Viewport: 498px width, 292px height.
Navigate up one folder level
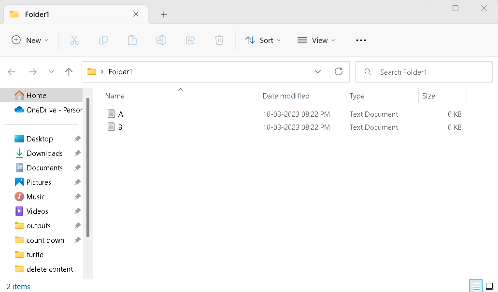click(x=69, y=71)
